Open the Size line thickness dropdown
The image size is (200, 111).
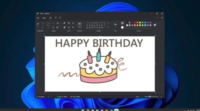[x=115, y=25]
